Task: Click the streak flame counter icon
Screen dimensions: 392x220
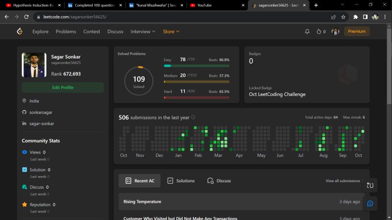Action: 319,31
